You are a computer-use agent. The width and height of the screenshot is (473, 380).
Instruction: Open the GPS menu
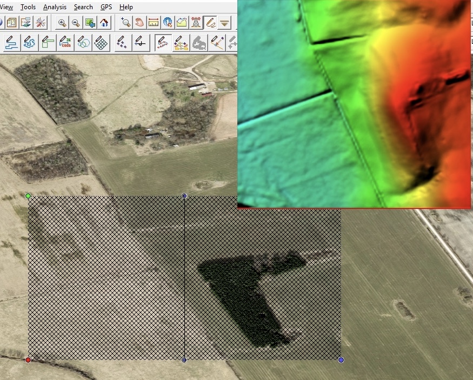106,7
